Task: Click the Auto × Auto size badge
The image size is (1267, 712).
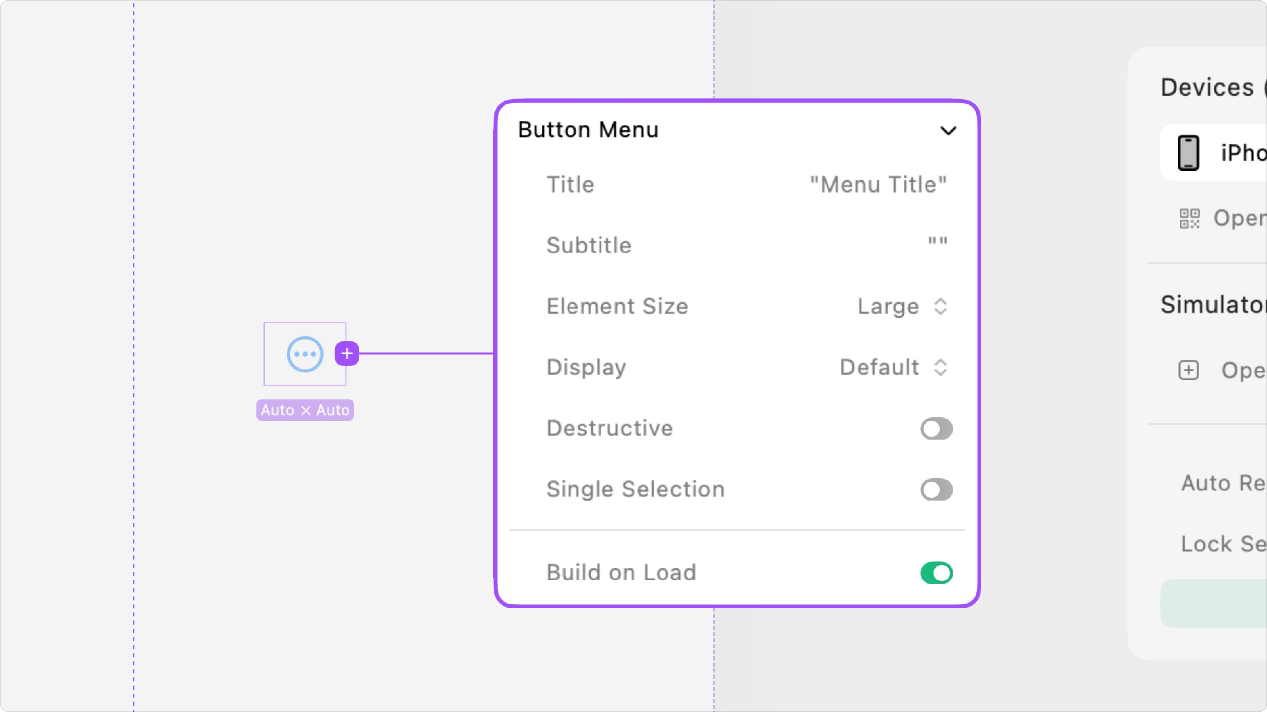Action: tap(305, 409)
